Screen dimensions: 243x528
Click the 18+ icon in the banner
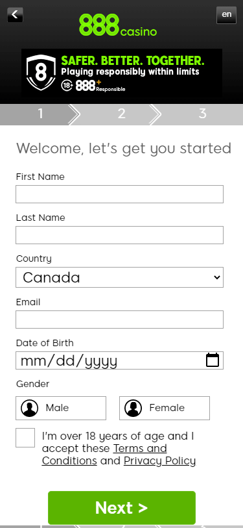[67, 86]
